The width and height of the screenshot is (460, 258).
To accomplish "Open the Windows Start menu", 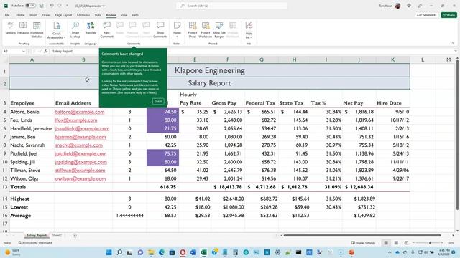I will [x=109, y=252].
